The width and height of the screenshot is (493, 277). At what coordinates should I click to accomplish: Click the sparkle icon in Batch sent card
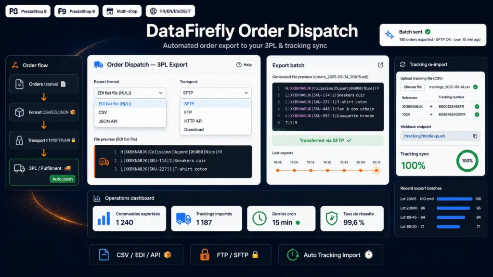click(389, 35)
